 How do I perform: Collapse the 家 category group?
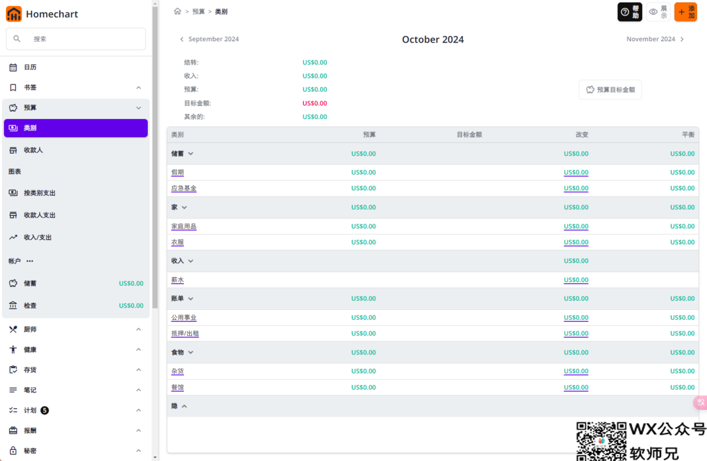tap(185, 207)
